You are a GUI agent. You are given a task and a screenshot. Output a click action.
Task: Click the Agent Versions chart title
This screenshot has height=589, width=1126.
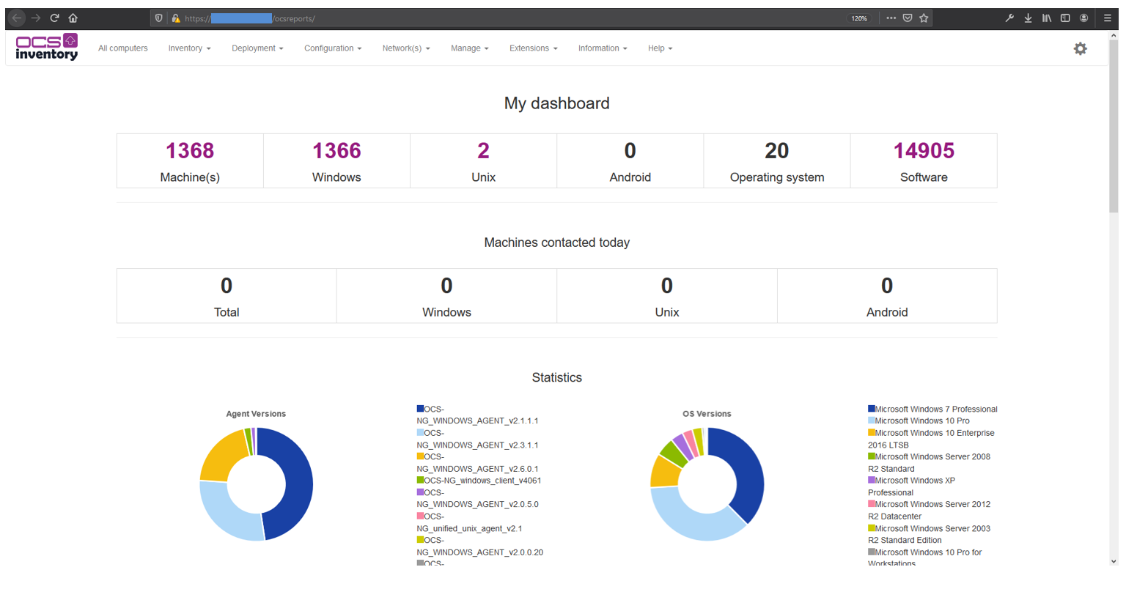point(256,414)
